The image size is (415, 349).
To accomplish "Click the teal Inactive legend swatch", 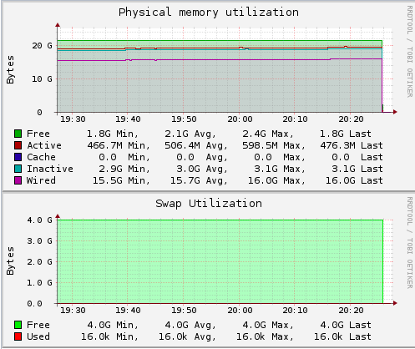I will (18, 169).
